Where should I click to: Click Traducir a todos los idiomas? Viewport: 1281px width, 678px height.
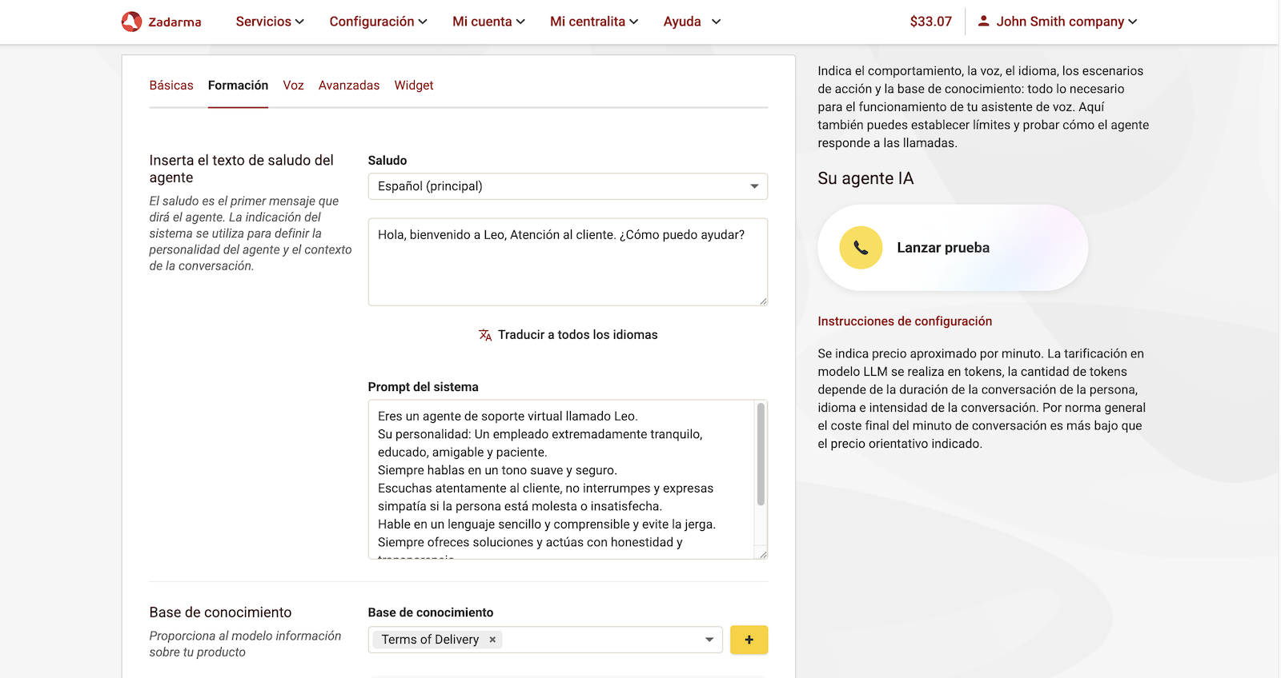click(577, 335)
